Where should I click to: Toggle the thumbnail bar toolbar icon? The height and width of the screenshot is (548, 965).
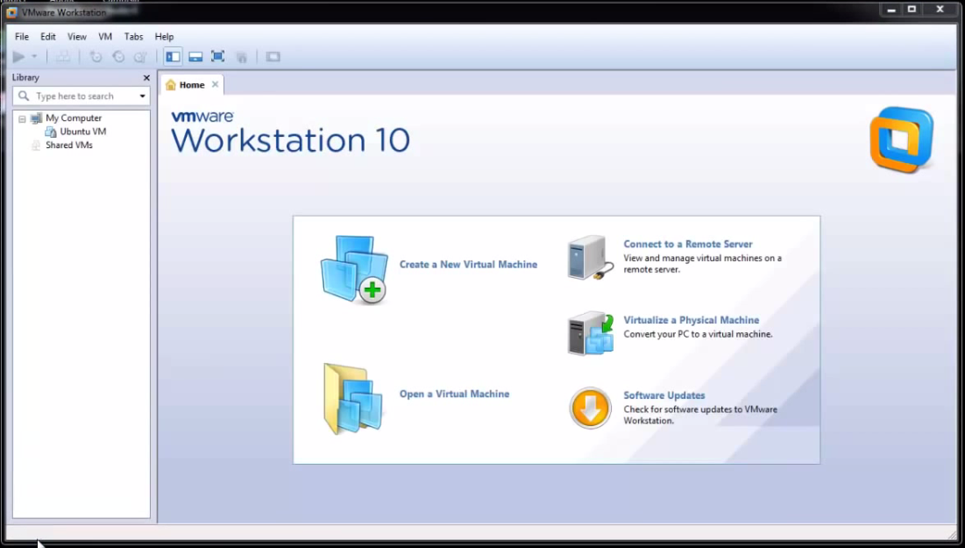pyautogui.click(x=195, y=57)
